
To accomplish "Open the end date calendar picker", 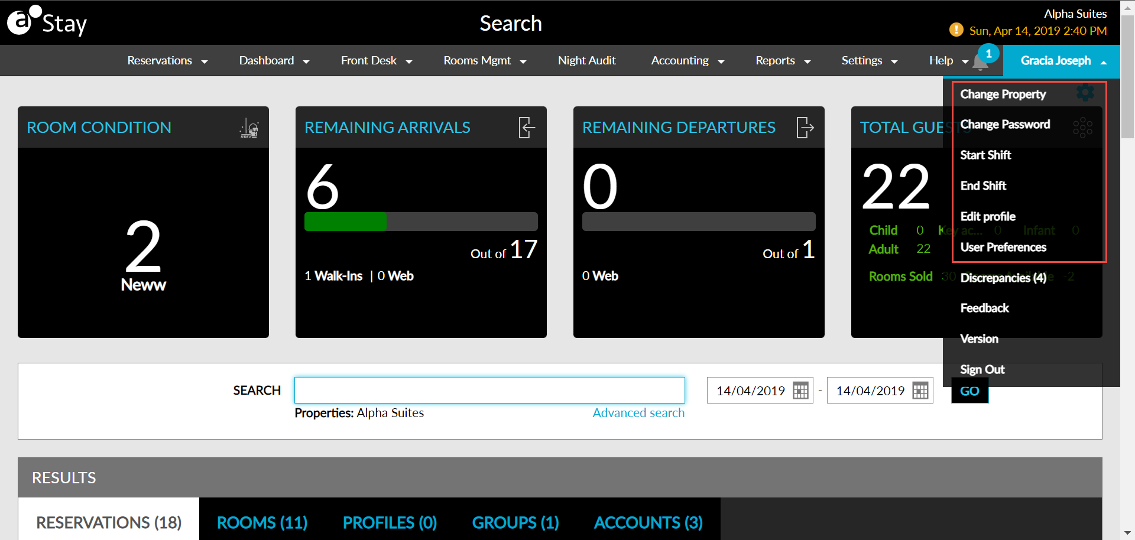I will click(920, 391).
